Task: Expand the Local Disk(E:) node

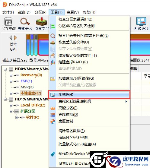Action: pyautogui.click(x=11, y=106)
